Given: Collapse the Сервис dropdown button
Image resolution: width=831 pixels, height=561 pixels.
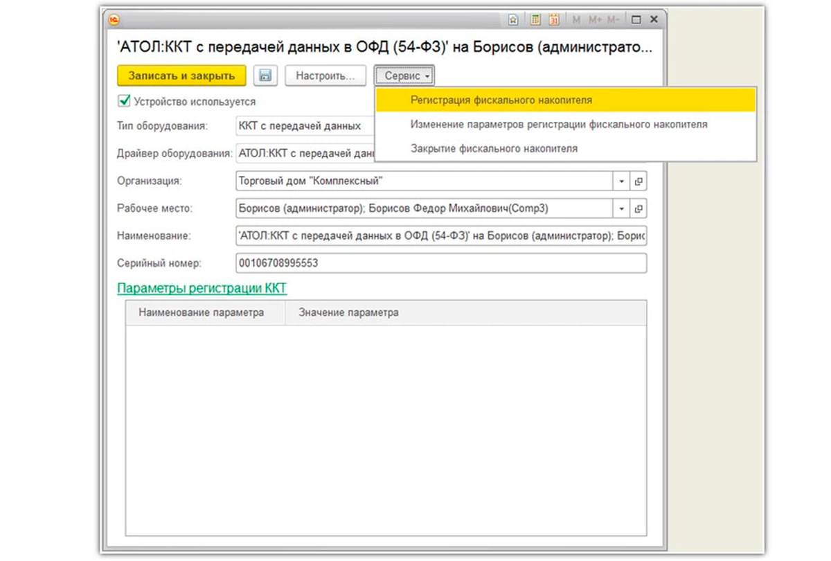Looking at the screenshot, I should point(405,75).
